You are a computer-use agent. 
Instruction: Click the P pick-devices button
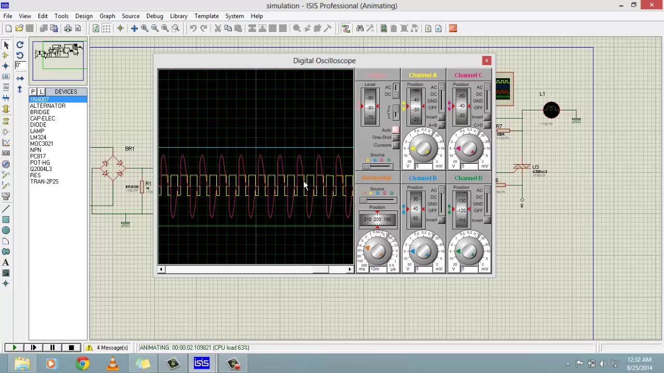pyautogui.click(x=33, y=92)
